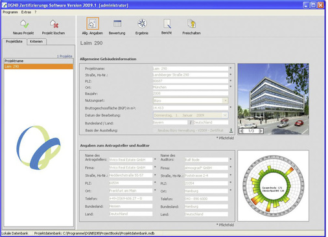Viewport: 328px width, 237px height.
Task: Click the Auditor Telefon field
Action: pyautogui.click(x=206, y=199)
